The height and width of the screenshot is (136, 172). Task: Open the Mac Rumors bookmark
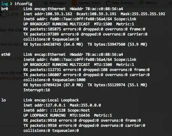pyautogui.click(x=123, y=3)
